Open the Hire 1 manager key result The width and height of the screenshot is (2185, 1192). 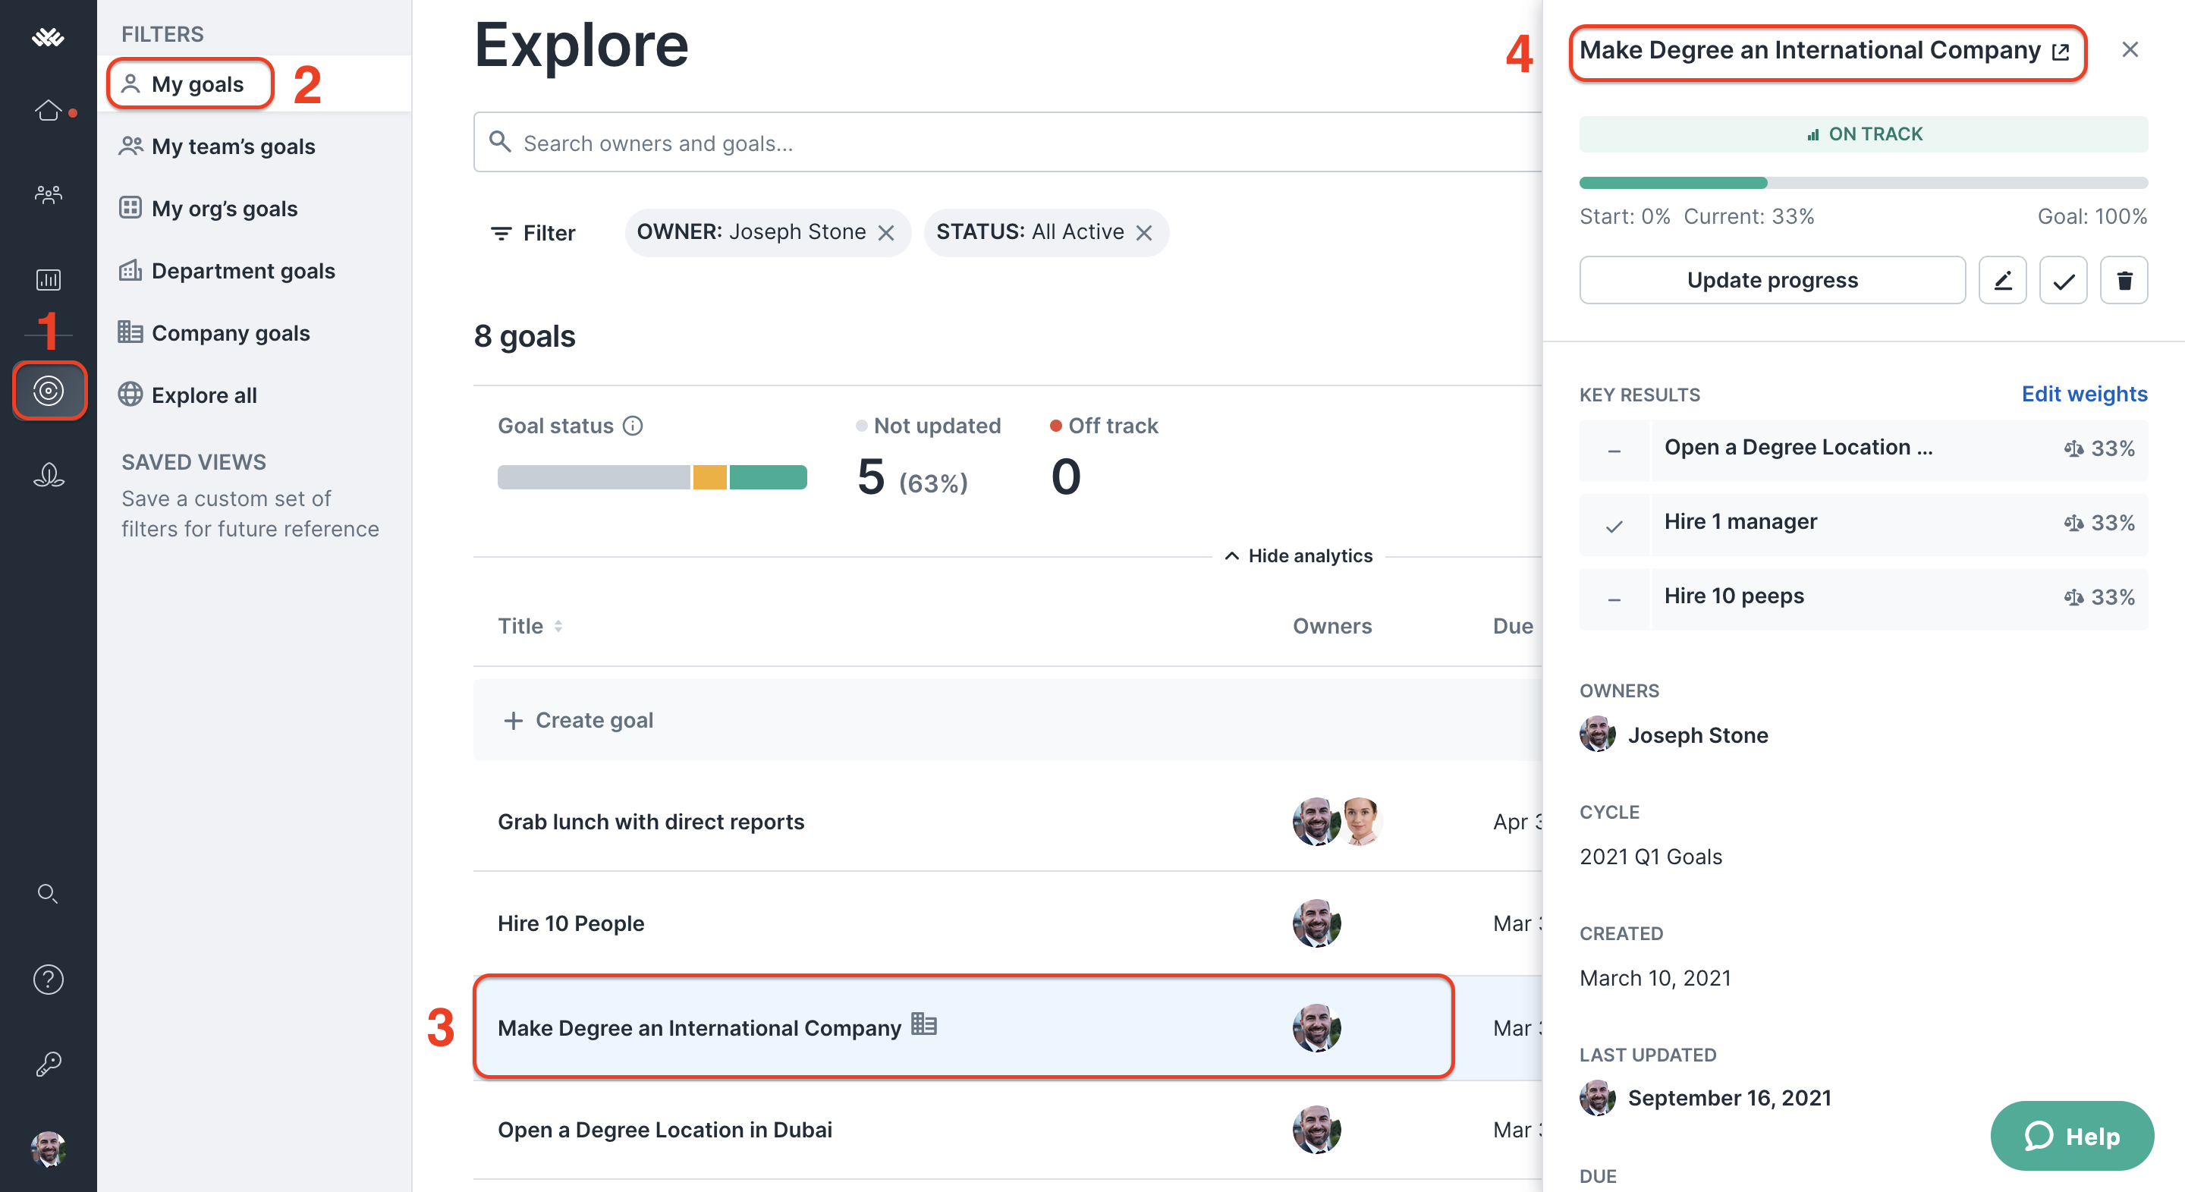point(1740,521)
